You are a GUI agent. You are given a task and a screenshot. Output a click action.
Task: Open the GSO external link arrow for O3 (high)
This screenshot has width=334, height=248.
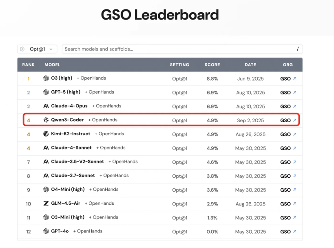295,78
